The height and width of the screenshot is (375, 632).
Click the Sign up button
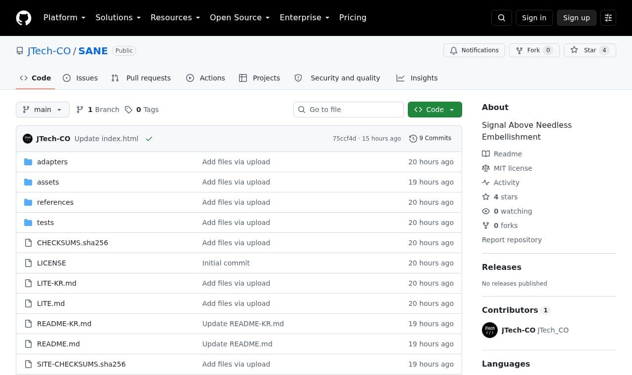[577, 18]
